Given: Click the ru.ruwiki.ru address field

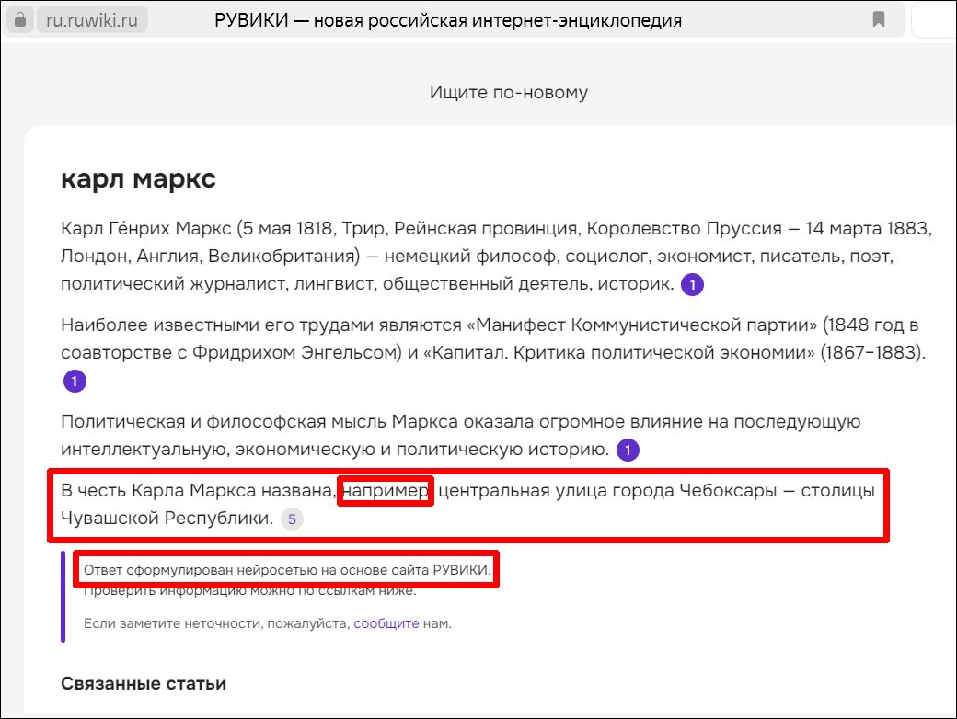Looking at the screenshot, I should 92,20.
